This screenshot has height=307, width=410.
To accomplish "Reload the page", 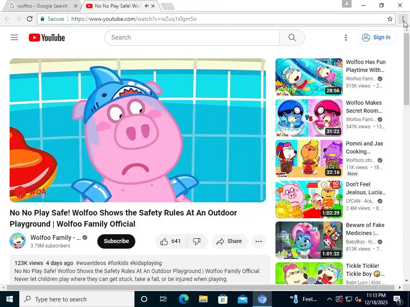I will (30, 19).
